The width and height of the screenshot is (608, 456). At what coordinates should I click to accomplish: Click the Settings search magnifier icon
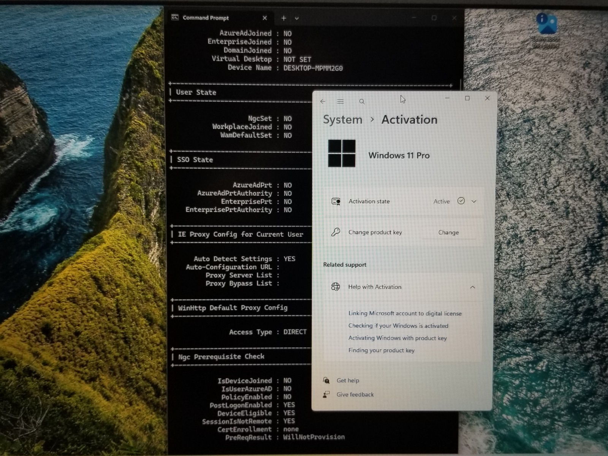coord(362,101)
